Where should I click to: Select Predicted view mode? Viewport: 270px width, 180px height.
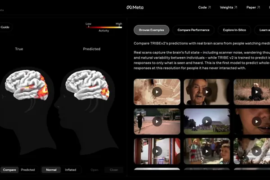tap(28, 170)
